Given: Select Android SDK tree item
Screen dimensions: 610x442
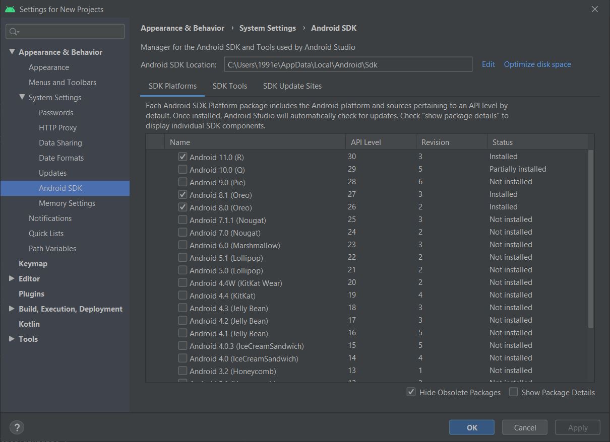Looking at the screenshot, I should click(x=65, y=188).
